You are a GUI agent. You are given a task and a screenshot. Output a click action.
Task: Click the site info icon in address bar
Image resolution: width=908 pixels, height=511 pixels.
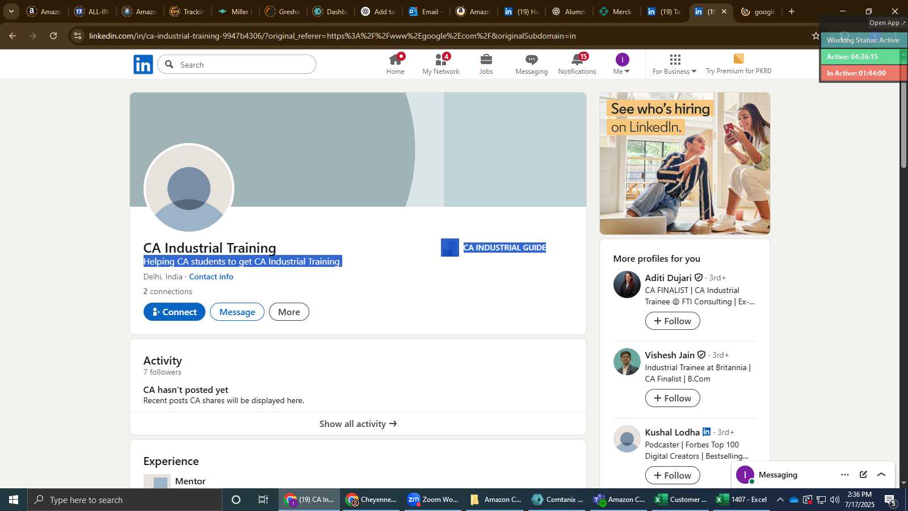(78, 36)
